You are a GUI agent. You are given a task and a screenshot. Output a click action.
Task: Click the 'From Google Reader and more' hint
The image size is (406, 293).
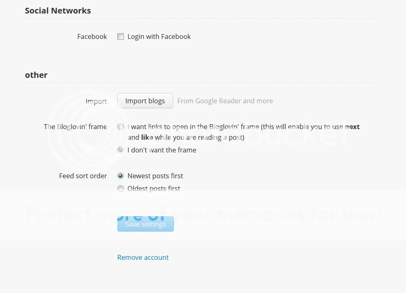(x=225, y=101)
